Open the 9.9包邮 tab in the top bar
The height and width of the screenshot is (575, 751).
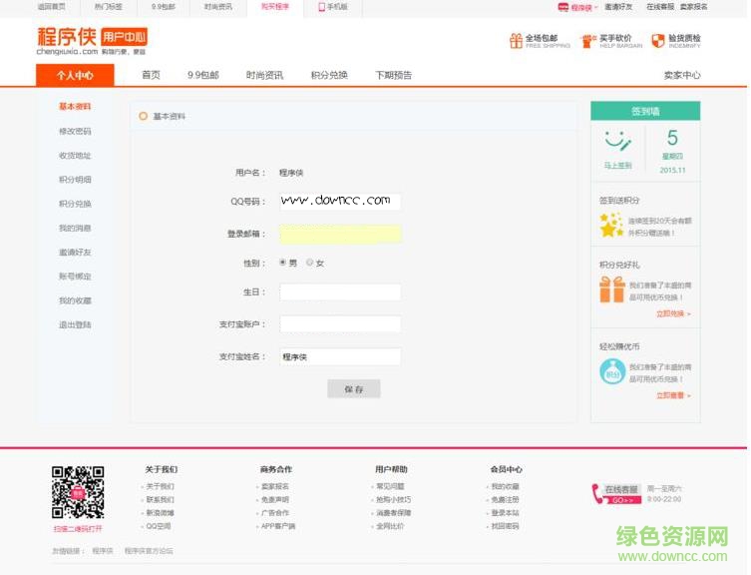[x=163, y=7]
